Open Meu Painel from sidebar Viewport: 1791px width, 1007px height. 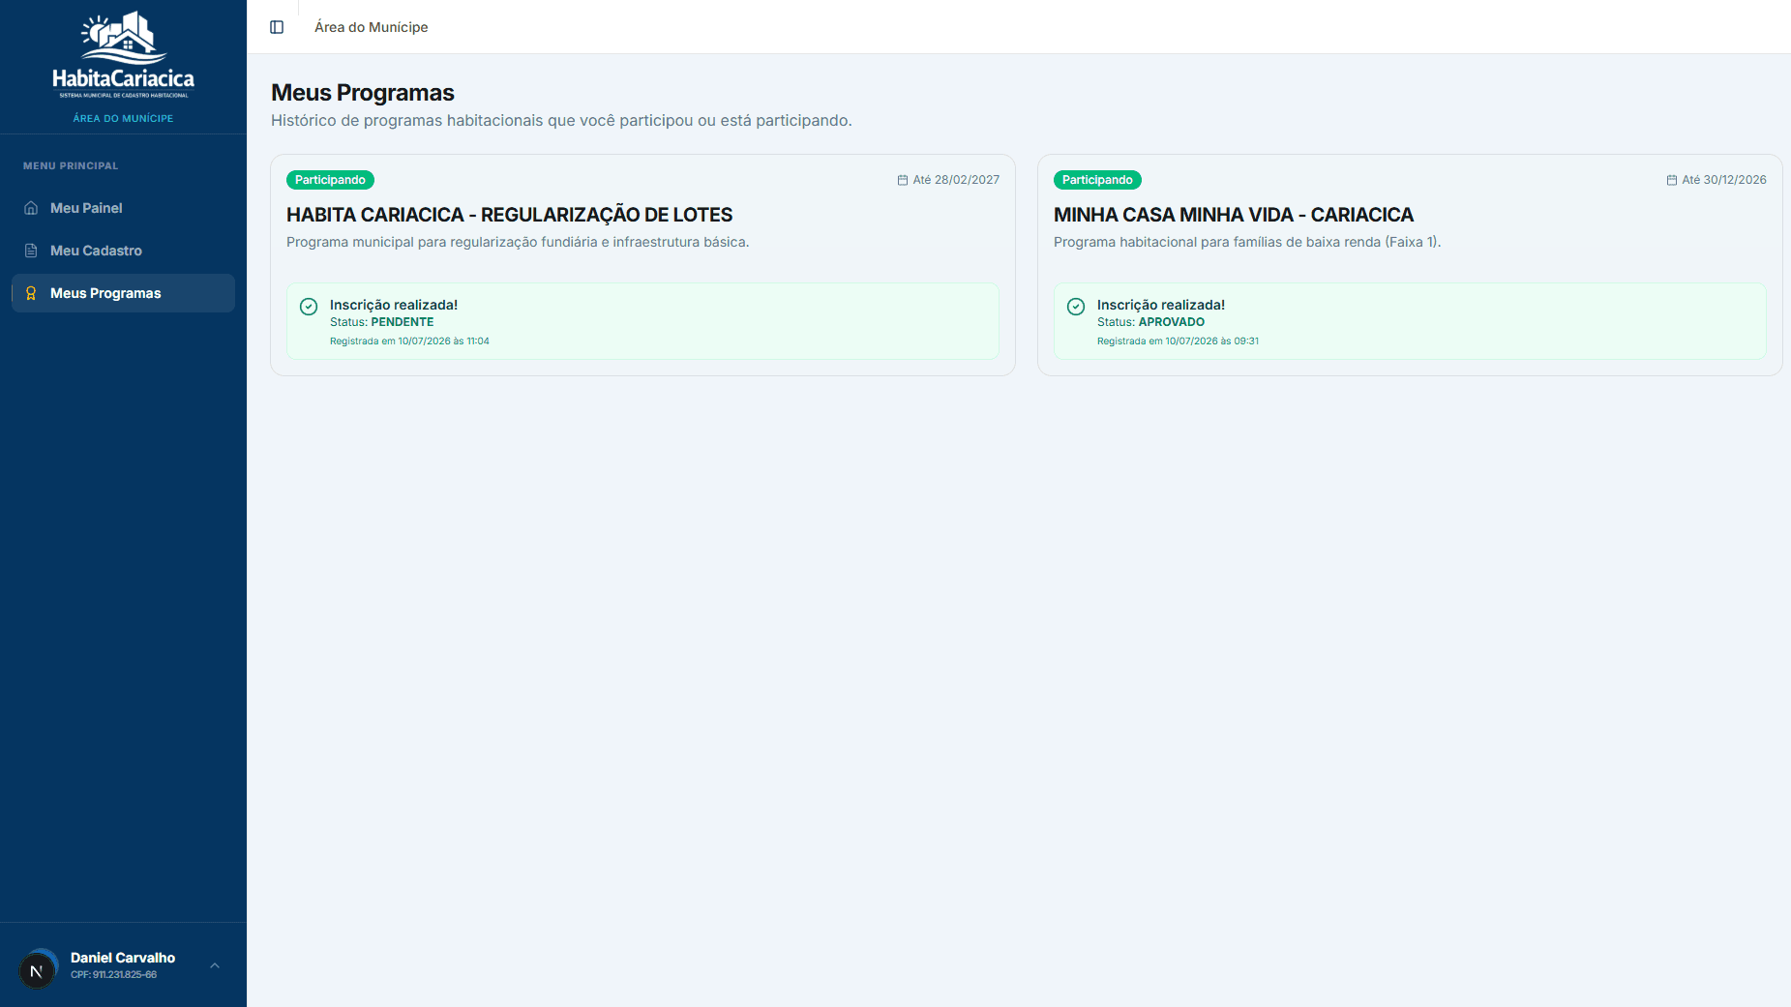click(123, 208)
